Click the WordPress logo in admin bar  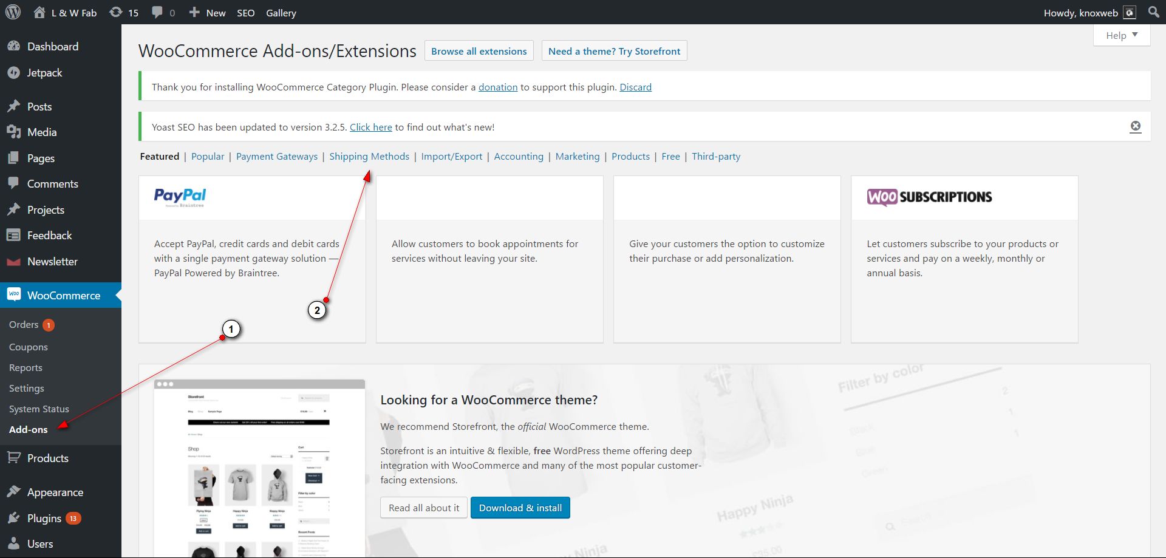click(x=13, y=12)
